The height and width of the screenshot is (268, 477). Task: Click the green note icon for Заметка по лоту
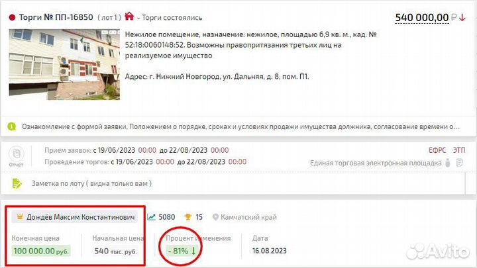(17, 183)
